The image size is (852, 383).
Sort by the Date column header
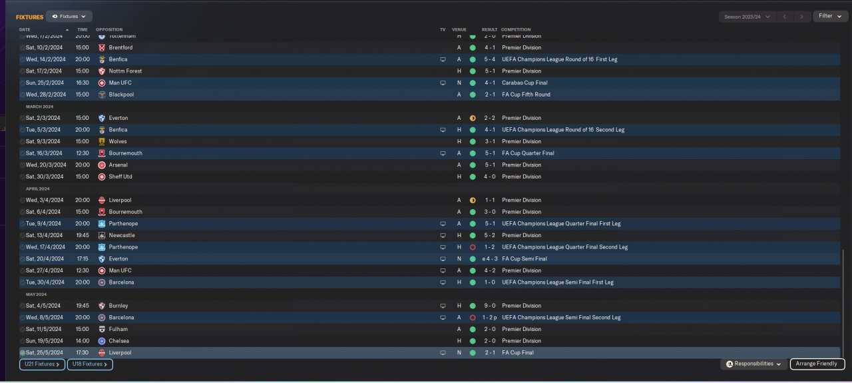tap(25, 29)
